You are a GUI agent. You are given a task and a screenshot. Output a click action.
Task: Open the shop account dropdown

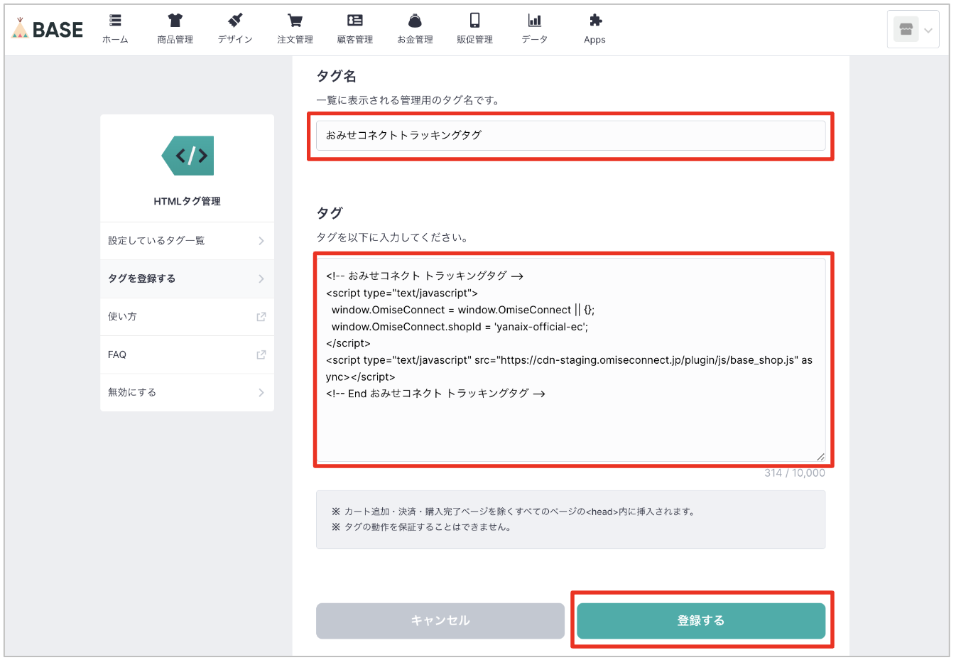coord(913,30)
